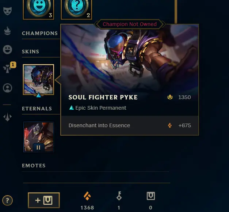Select the Soul Fighter Pyke skin shard
229x212 pixels.
pos(39,80)
